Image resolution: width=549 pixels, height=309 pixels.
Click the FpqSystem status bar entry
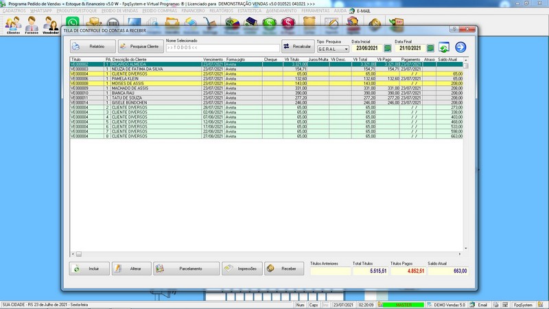coord(523,305)
